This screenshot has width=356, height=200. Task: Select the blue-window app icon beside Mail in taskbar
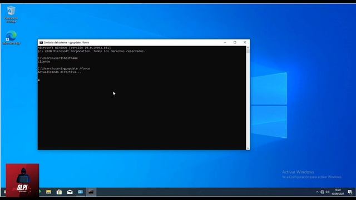coord(80,192)
